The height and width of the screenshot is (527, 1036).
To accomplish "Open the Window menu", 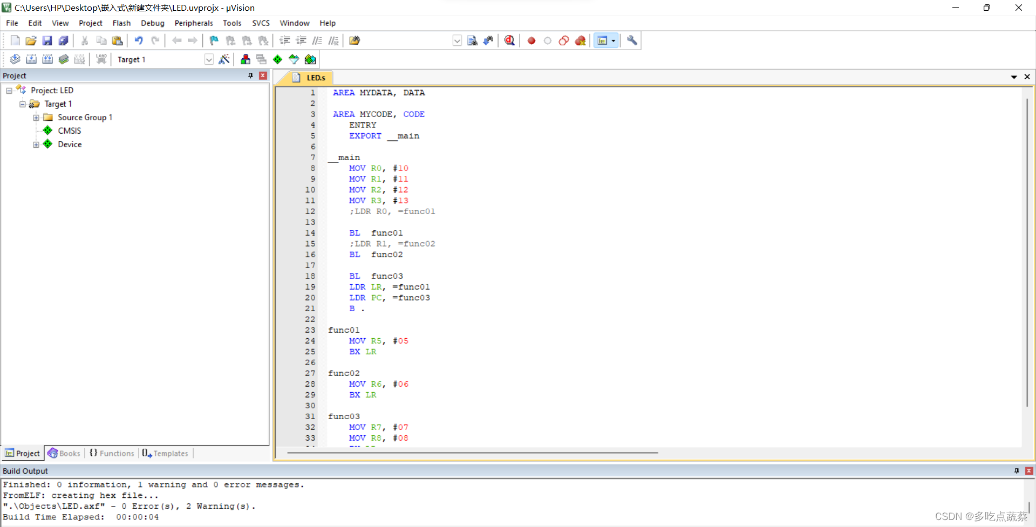I will [x=295, y=23].
